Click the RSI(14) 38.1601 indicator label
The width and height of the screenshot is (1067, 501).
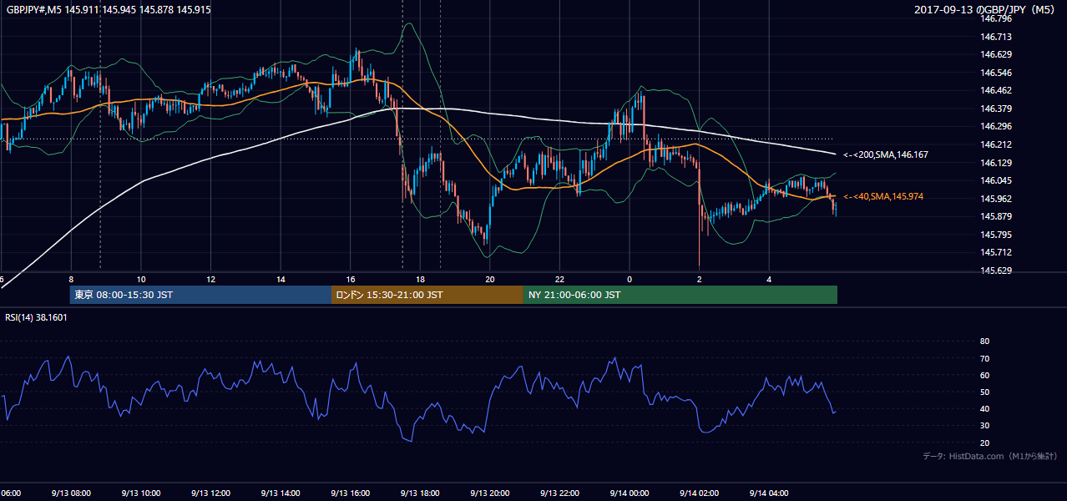pyautogui.click(x=36, y=317)
